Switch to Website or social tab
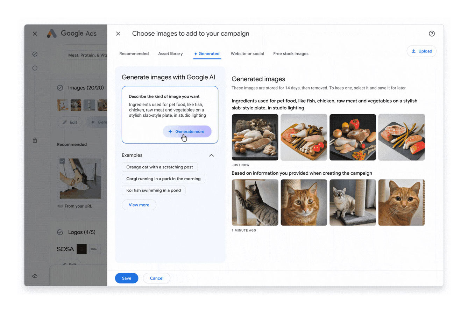This screenshot has width=468, height=312. pyautogui.click(x=247, y=54)
